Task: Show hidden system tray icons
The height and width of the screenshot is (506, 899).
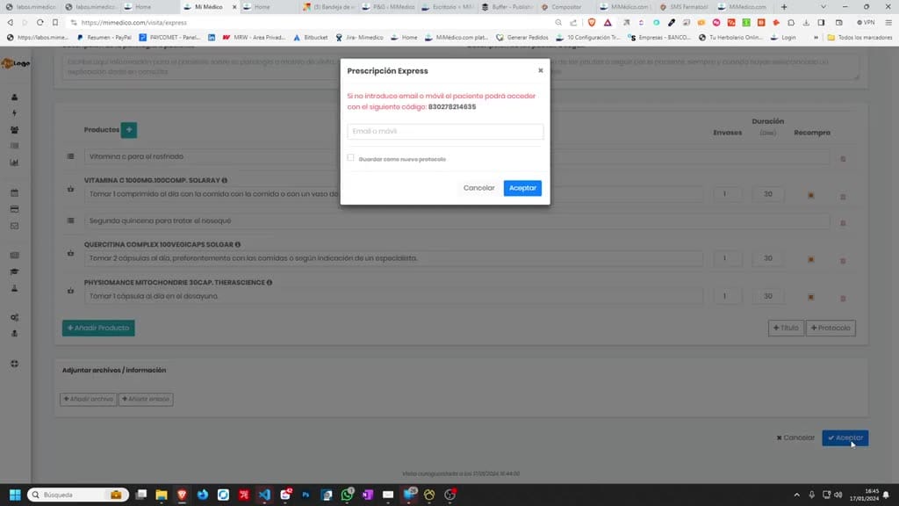Action: pyautogui.click(x=796, y=495)
